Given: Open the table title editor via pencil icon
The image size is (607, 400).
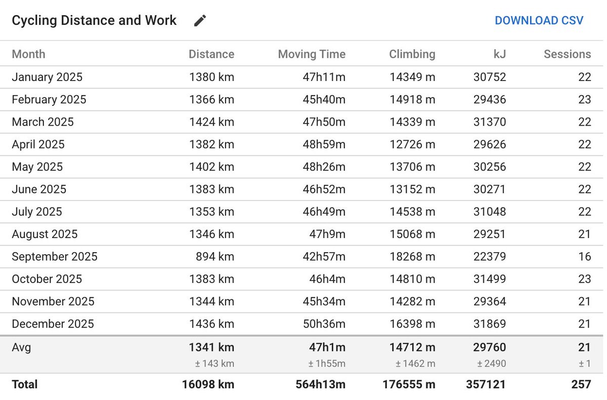Looking at the screenshot, I should coord(200,20).
